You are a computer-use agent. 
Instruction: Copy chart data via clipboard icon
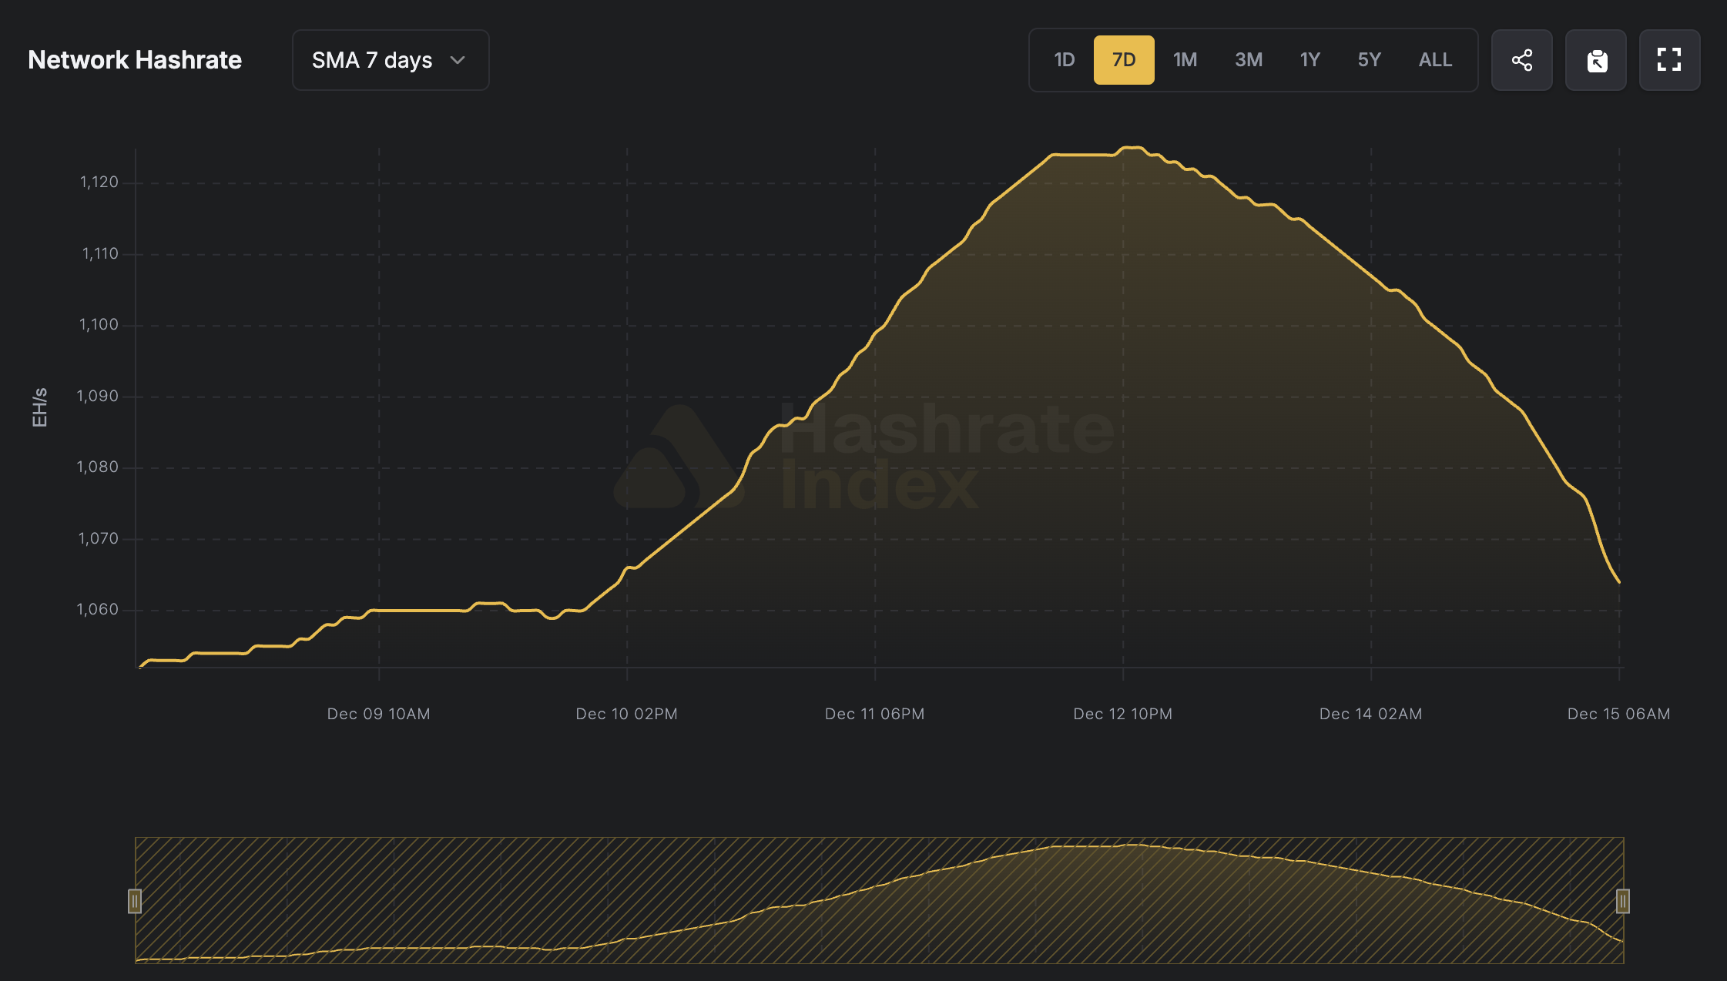(1595, 59)
